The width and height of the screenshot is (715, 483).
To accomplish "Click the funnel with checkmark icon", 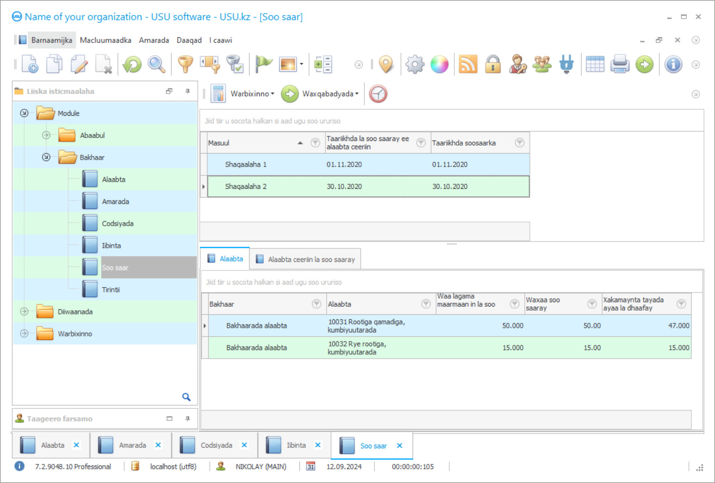I will (x=235, y=64).
